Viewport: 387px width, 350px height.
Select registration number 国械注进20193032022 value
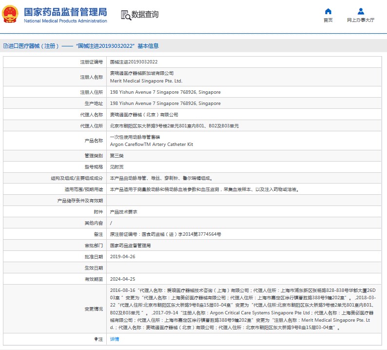(134, 62)
